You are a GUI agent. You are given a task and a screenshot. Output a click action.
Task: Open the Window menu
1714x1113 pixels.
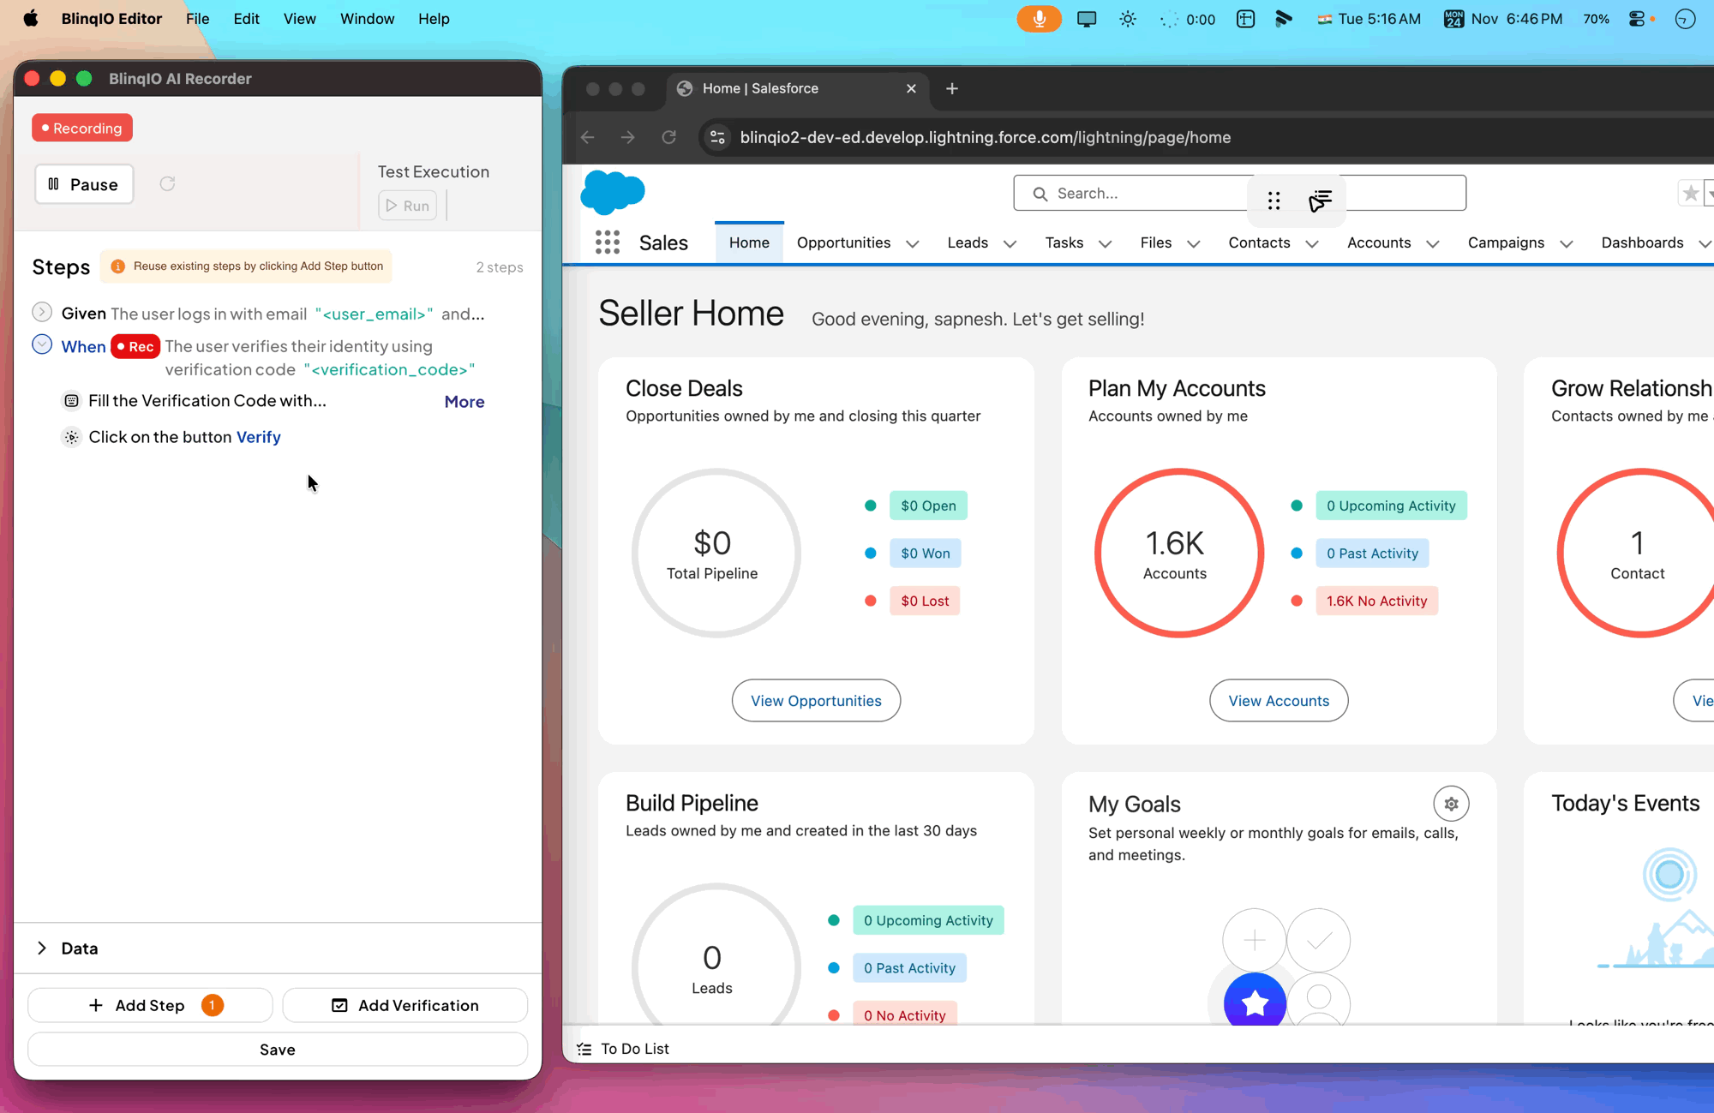367,19
